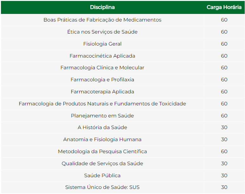
Task: Select Farmacoterapia Aplicada discipline
Action: (x=102, y=92)
